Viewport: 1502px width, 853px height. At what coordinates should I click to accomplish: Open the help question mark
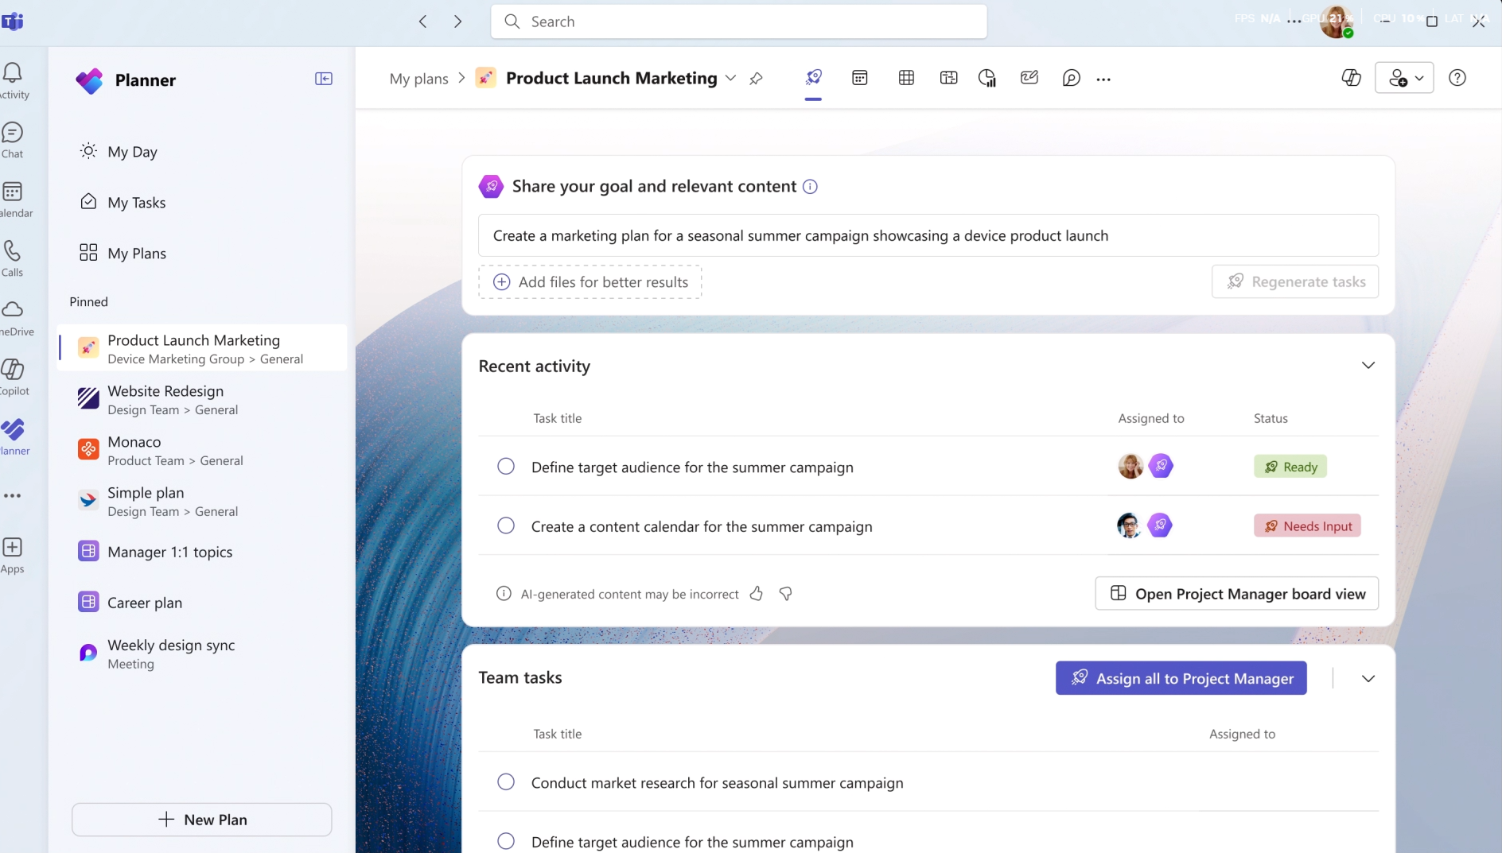tap(1457, 78)
